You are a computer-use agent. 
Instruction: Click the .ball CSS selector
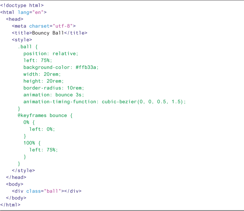(x=25, y=47)
